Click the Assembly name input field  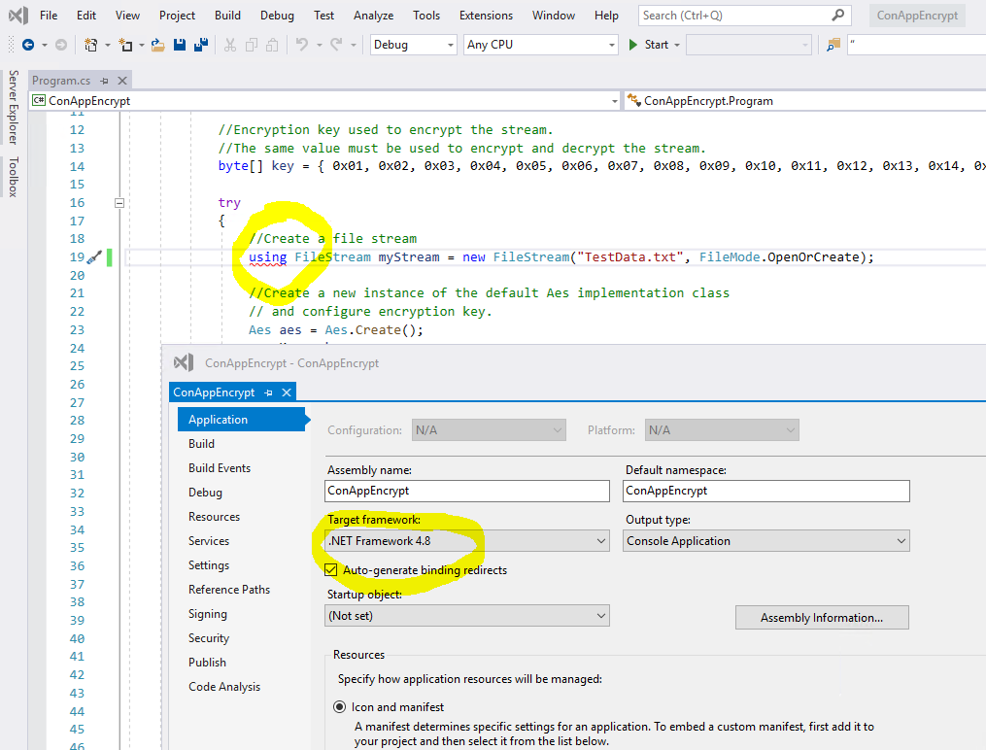(467, 491)
